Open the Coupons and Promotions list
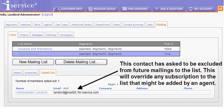The width and height of the screenshot is (224, 108). tap(35, 49)
